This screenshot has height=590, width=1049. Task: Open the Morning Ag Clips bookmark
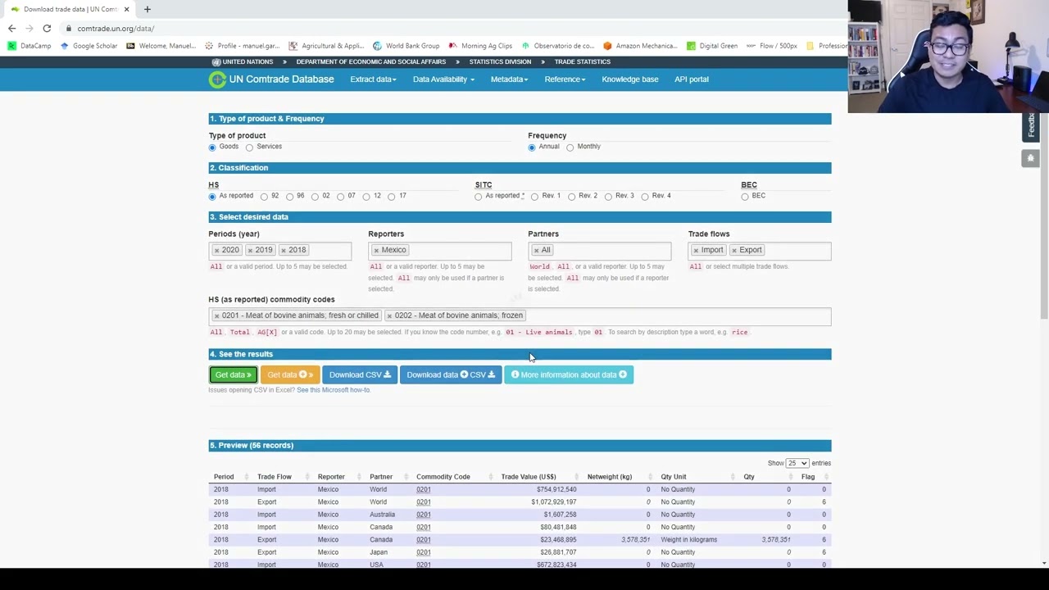click(x=480, y=46)
